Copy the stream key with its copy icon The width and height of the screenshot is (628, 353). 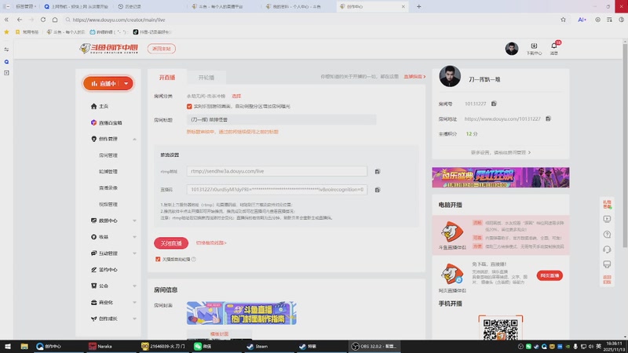point(378,190)
